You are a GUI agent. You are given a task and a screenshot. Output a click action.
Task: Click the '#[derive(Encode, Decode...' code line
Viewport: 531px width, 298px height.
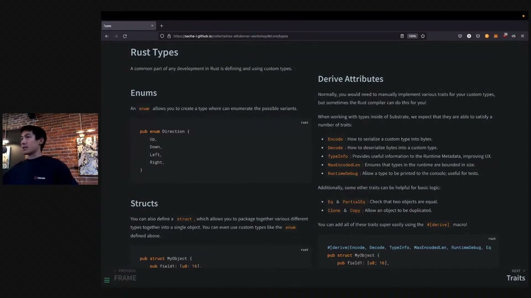pos(409,248)
